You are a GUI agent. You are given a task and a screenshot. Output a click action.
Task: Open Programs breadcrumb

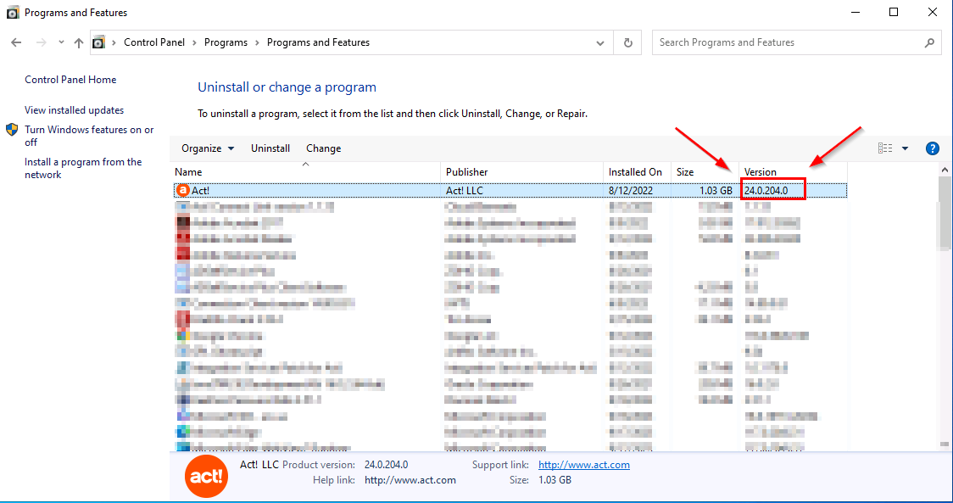[226, 42]
